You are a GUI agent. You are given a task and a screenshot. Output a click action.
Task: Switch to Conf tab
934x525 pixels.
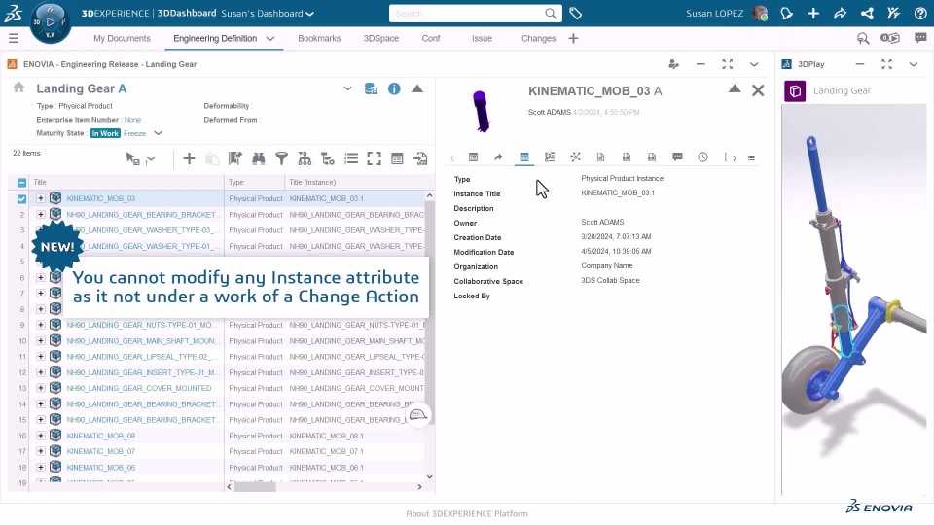(431, 38)
